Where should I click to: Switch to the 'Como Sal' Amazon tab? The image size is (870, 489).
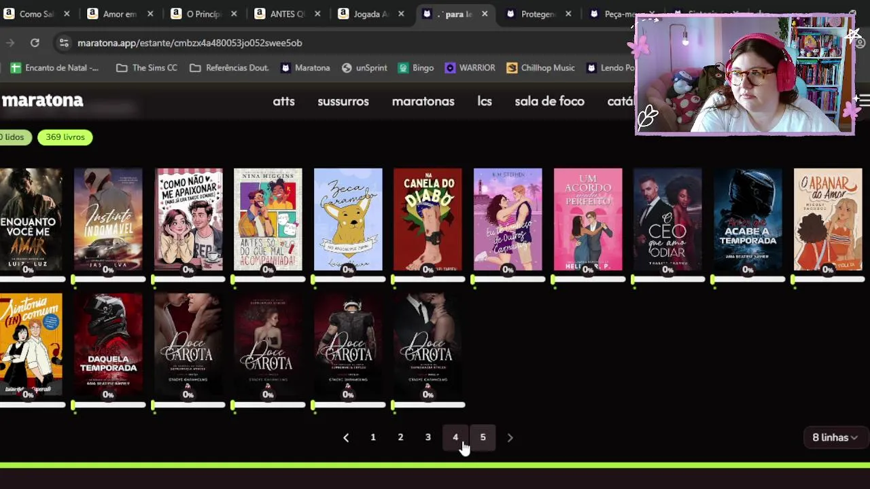[x=37, y=14]
